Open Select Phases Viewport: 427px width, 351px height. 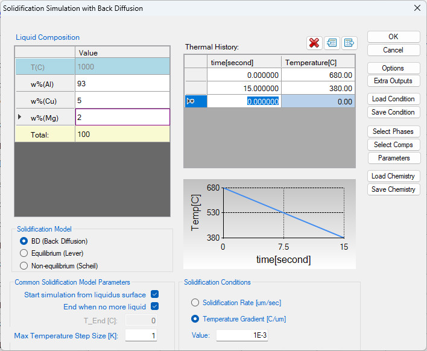click(393, 131)
